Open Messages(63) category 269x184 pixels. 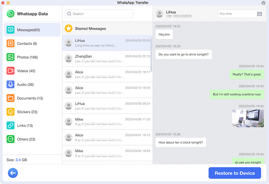[32, 30]
